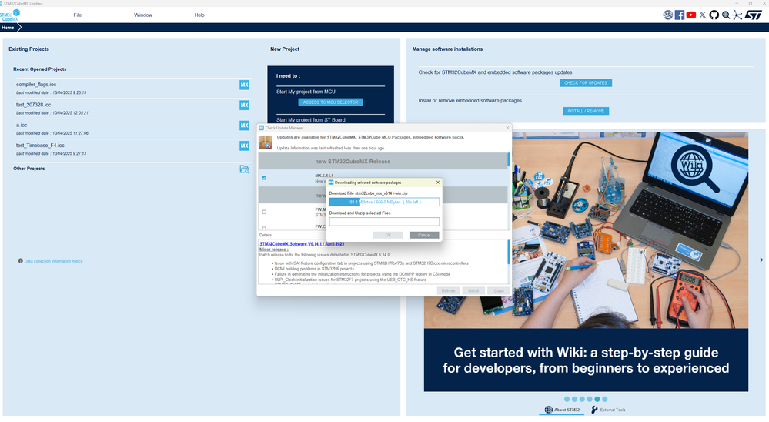Select the fourth carousel dot indicator
Image resolution: width=769 pixels, height=422 pixels.
tap(590, 400)
